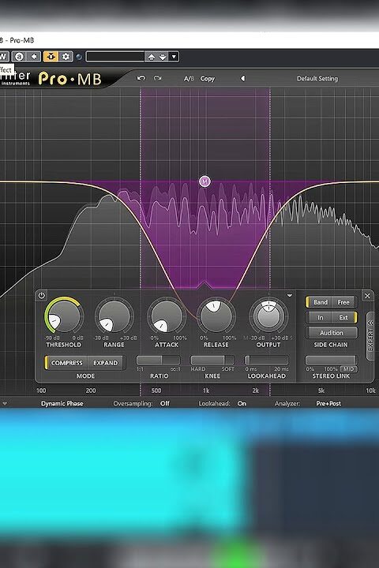Click the Release knob

pos(216,316)
